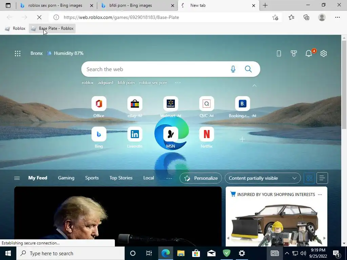Switch to Local feed tab
The image size is (347, 260).
pos(148,178)
